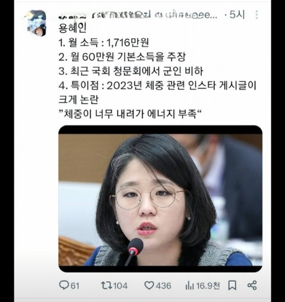Image resolution: width=285 pixels, height=302 pixels.
Task: Click the 국회 청문회에서 군인 비하 line
Action: 131,71
